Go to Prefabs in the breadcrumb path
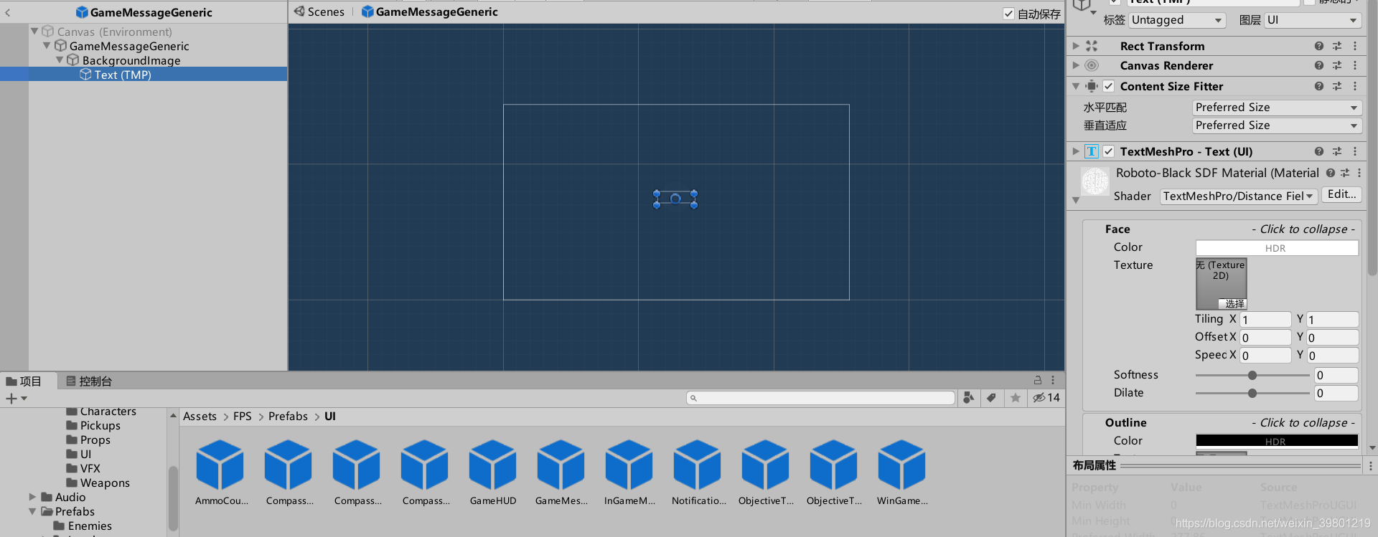 click(288, 416)
